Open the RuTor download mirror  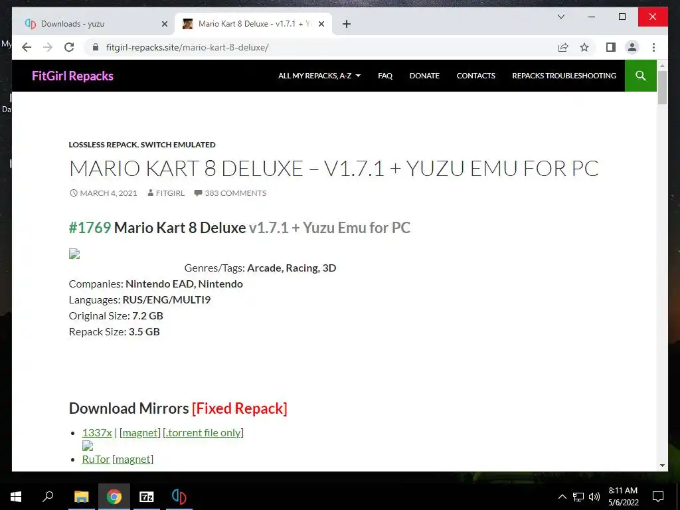[x=96, y=459]
